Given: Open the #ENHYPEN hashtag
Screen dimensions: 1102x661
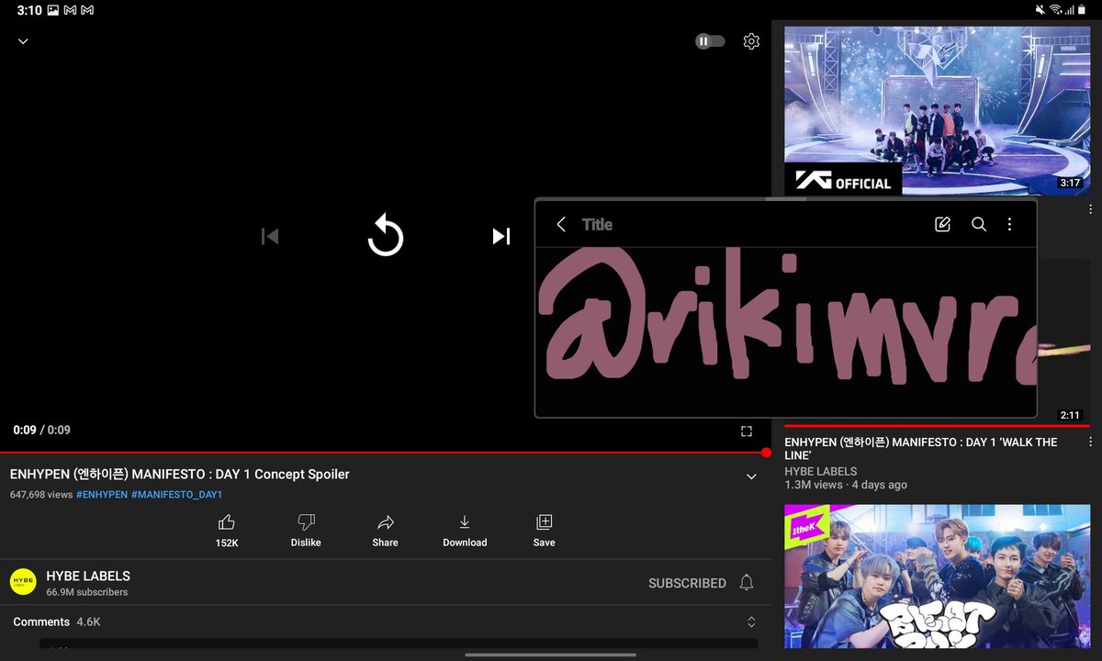Looking at the screenshot, I should pos(102,495).
